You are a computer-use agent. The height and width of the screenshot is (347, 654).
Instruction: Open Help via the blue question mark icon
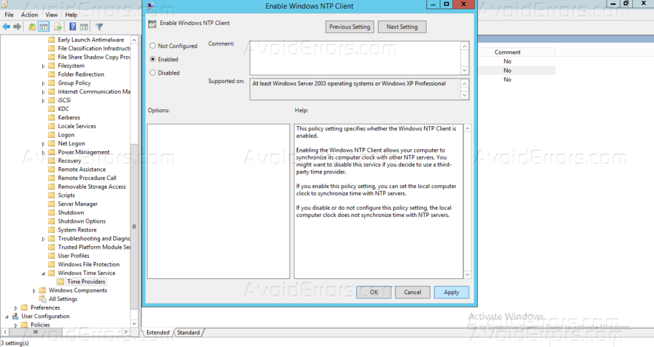[73, 27]
